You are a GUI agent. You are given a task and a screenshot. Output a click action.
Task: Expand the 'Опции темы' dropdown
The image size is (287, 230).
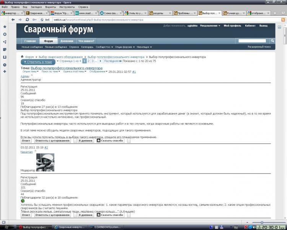[30, 71]
